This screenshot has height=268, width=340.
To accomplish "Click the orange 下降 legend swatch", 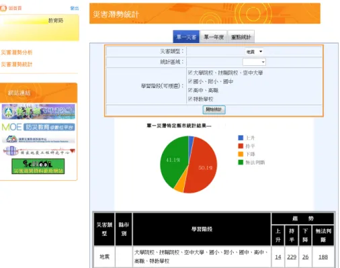I will pyautogui.click(x=241, y=154).
